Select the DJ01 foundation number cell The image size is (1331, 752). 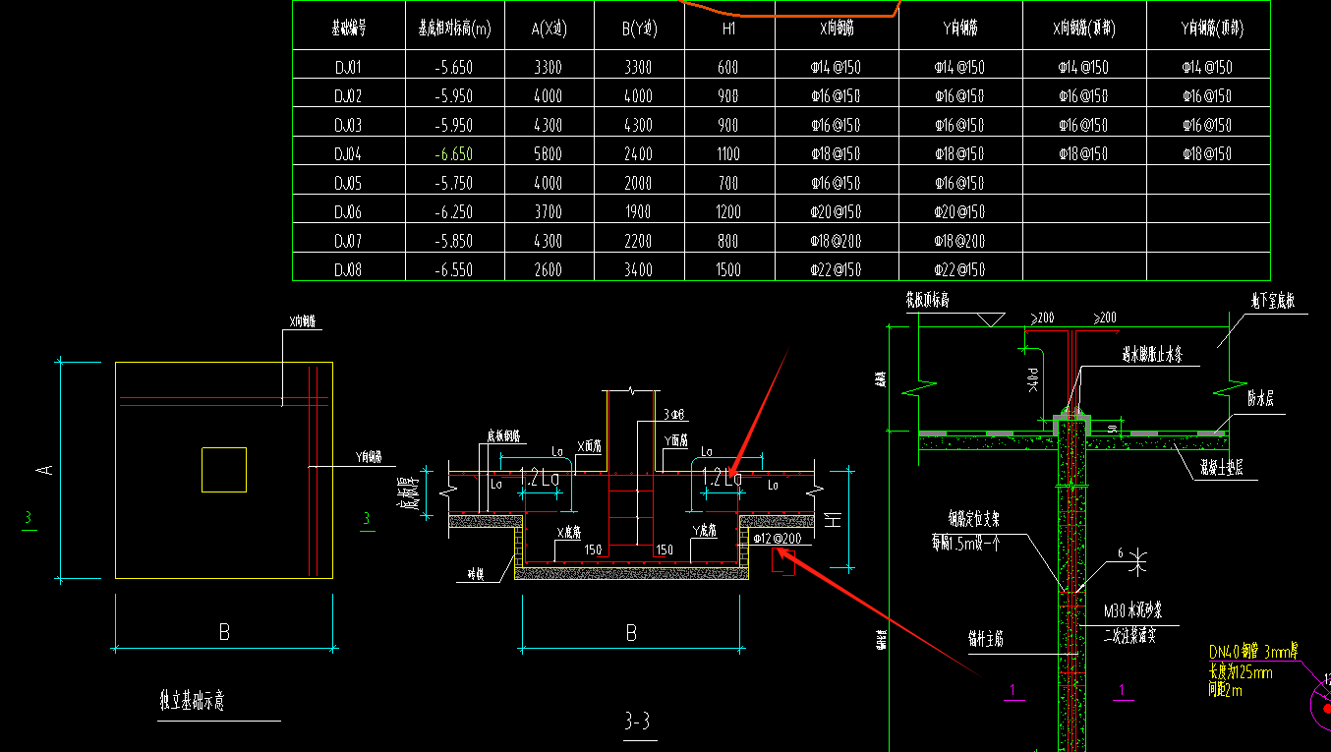[348, 68]
